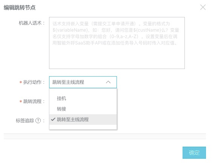This screenshot has width=212, height=164.
Task: Click inside the 机器人话术 text area
Action: [x=117, y=43]
